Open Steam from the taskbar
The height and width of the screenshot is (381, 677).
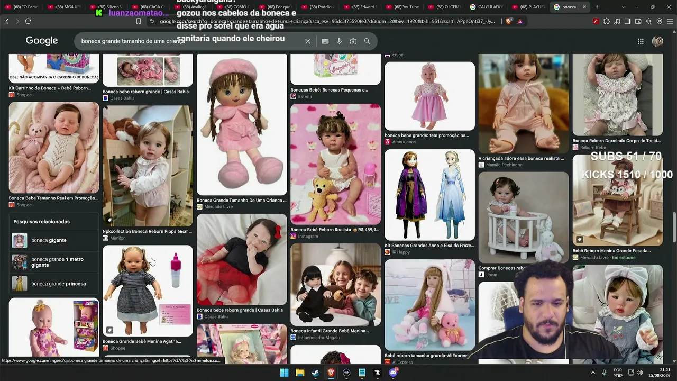coord(315,373)
